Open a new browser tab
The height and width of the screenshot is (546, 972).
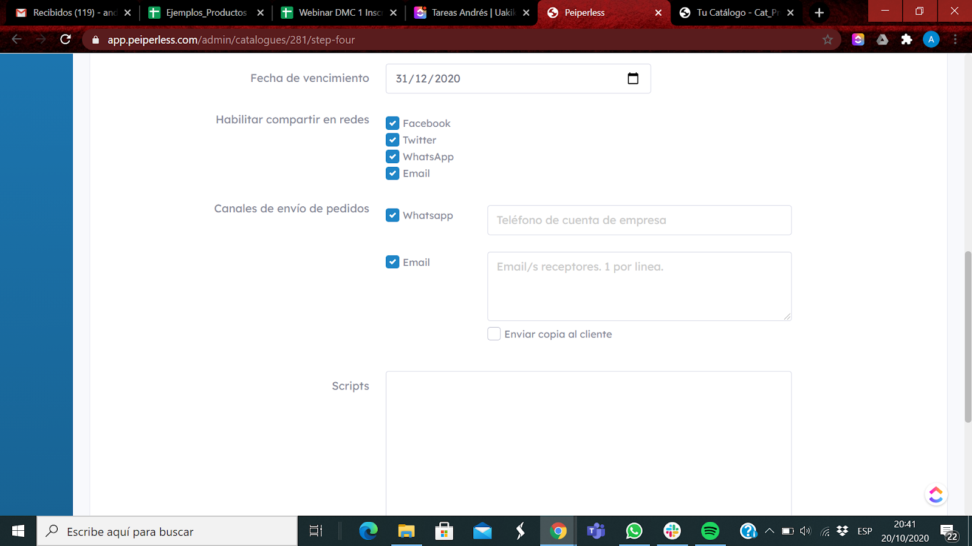tap(819, 13)
